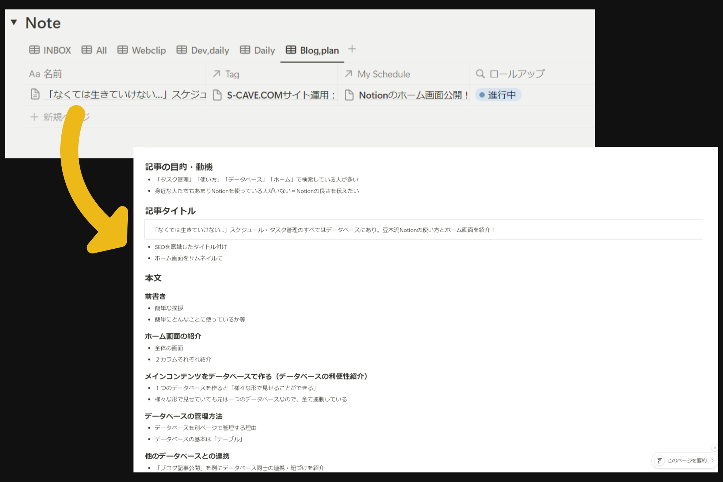Click the arrow icon on My Schedule column

(348, 74)
